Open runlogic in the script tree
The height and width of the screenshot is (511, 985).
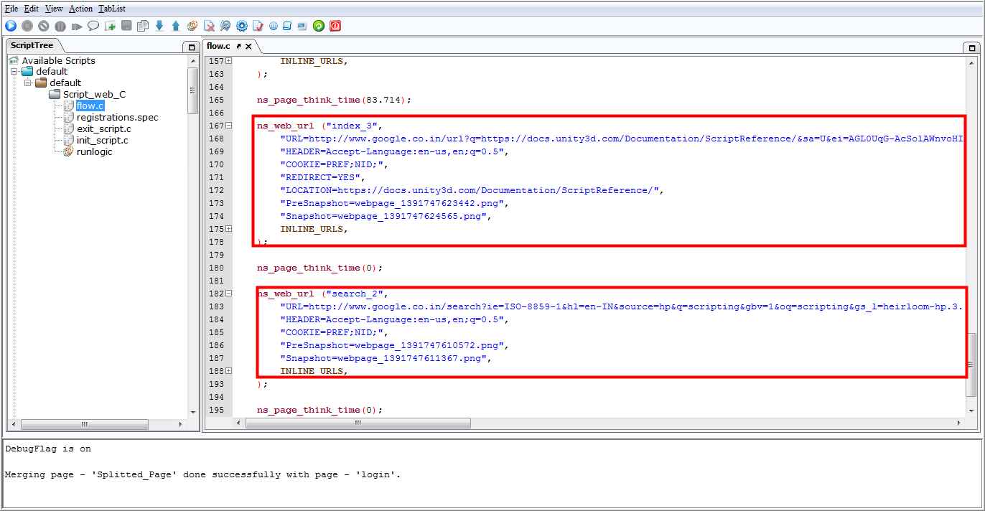94,151
